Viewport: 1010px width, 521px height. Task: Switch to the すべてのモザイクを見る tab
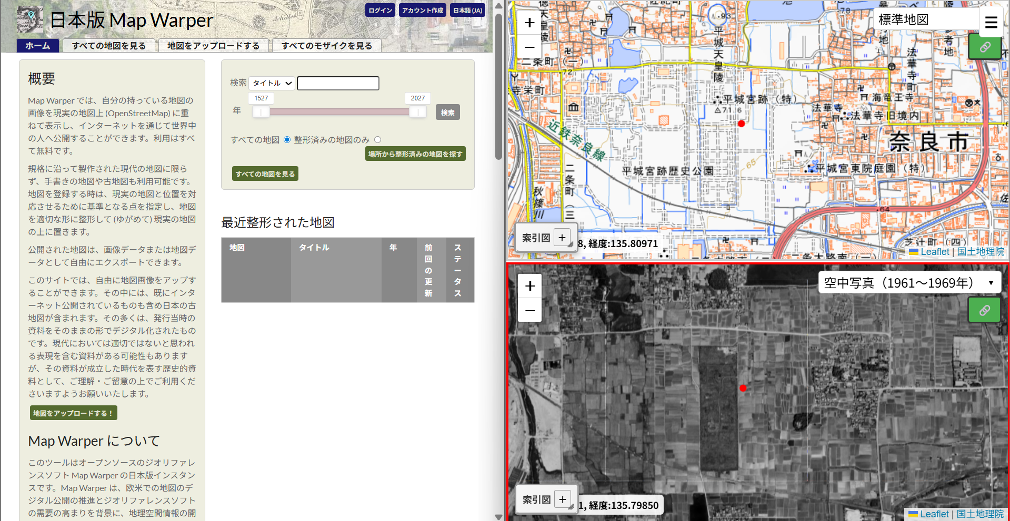pyautogui.click(x=326, y=46)
